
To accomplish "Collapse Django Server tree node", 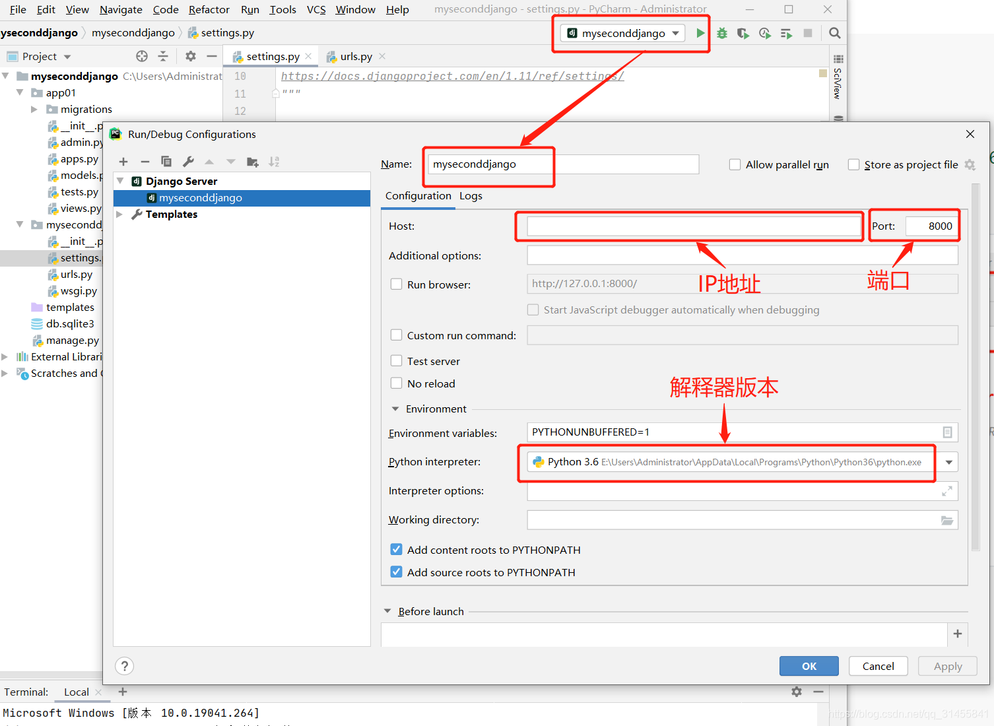I will [120, 181].
